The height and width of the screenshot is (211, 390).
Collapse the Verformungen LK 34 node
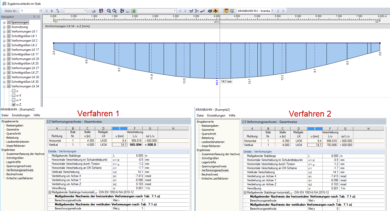tap(4, 87)
